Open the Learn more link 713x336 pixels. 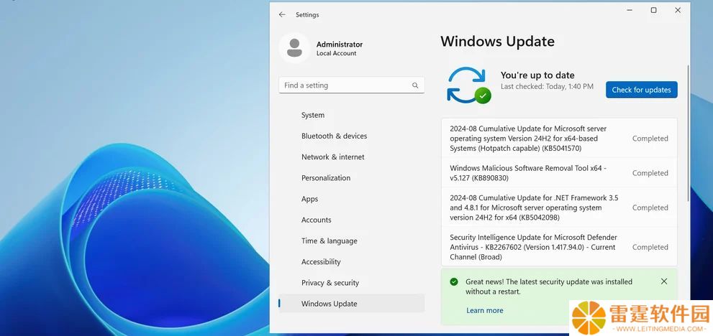coord(485,311)
